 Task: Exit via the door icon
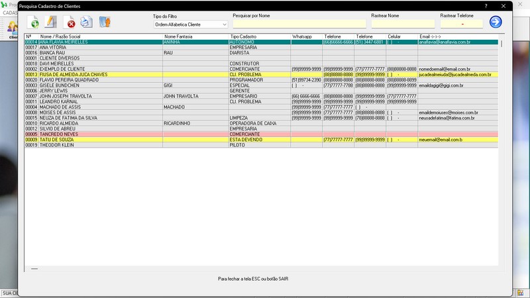coord(105,22)
